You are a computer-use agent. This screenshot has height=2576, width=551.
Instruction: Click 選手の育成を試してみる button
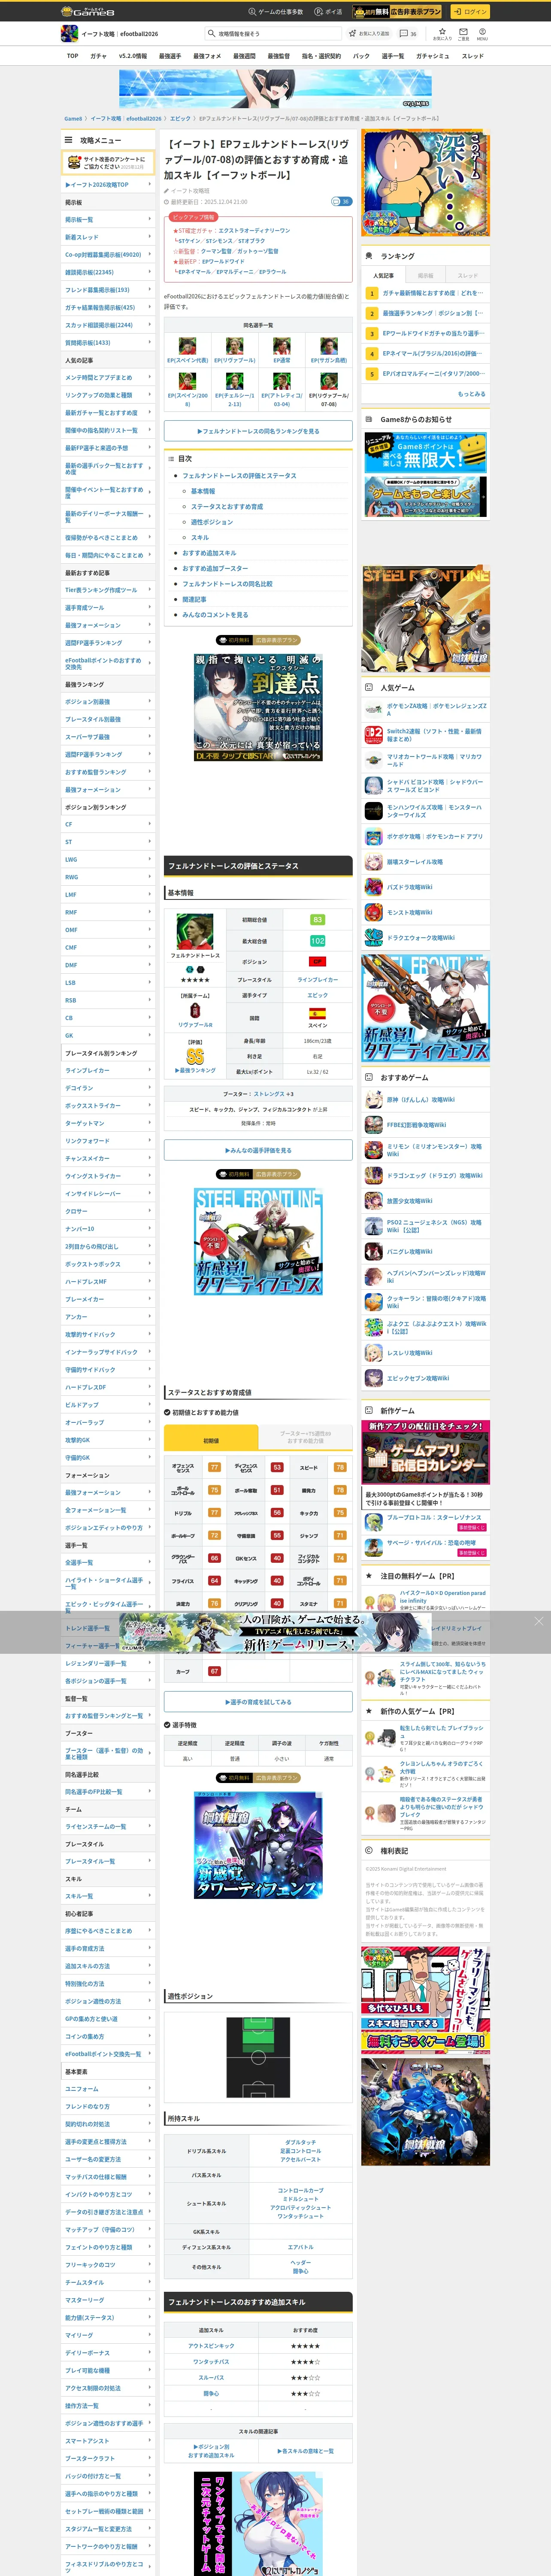(x=258, y=1701)
